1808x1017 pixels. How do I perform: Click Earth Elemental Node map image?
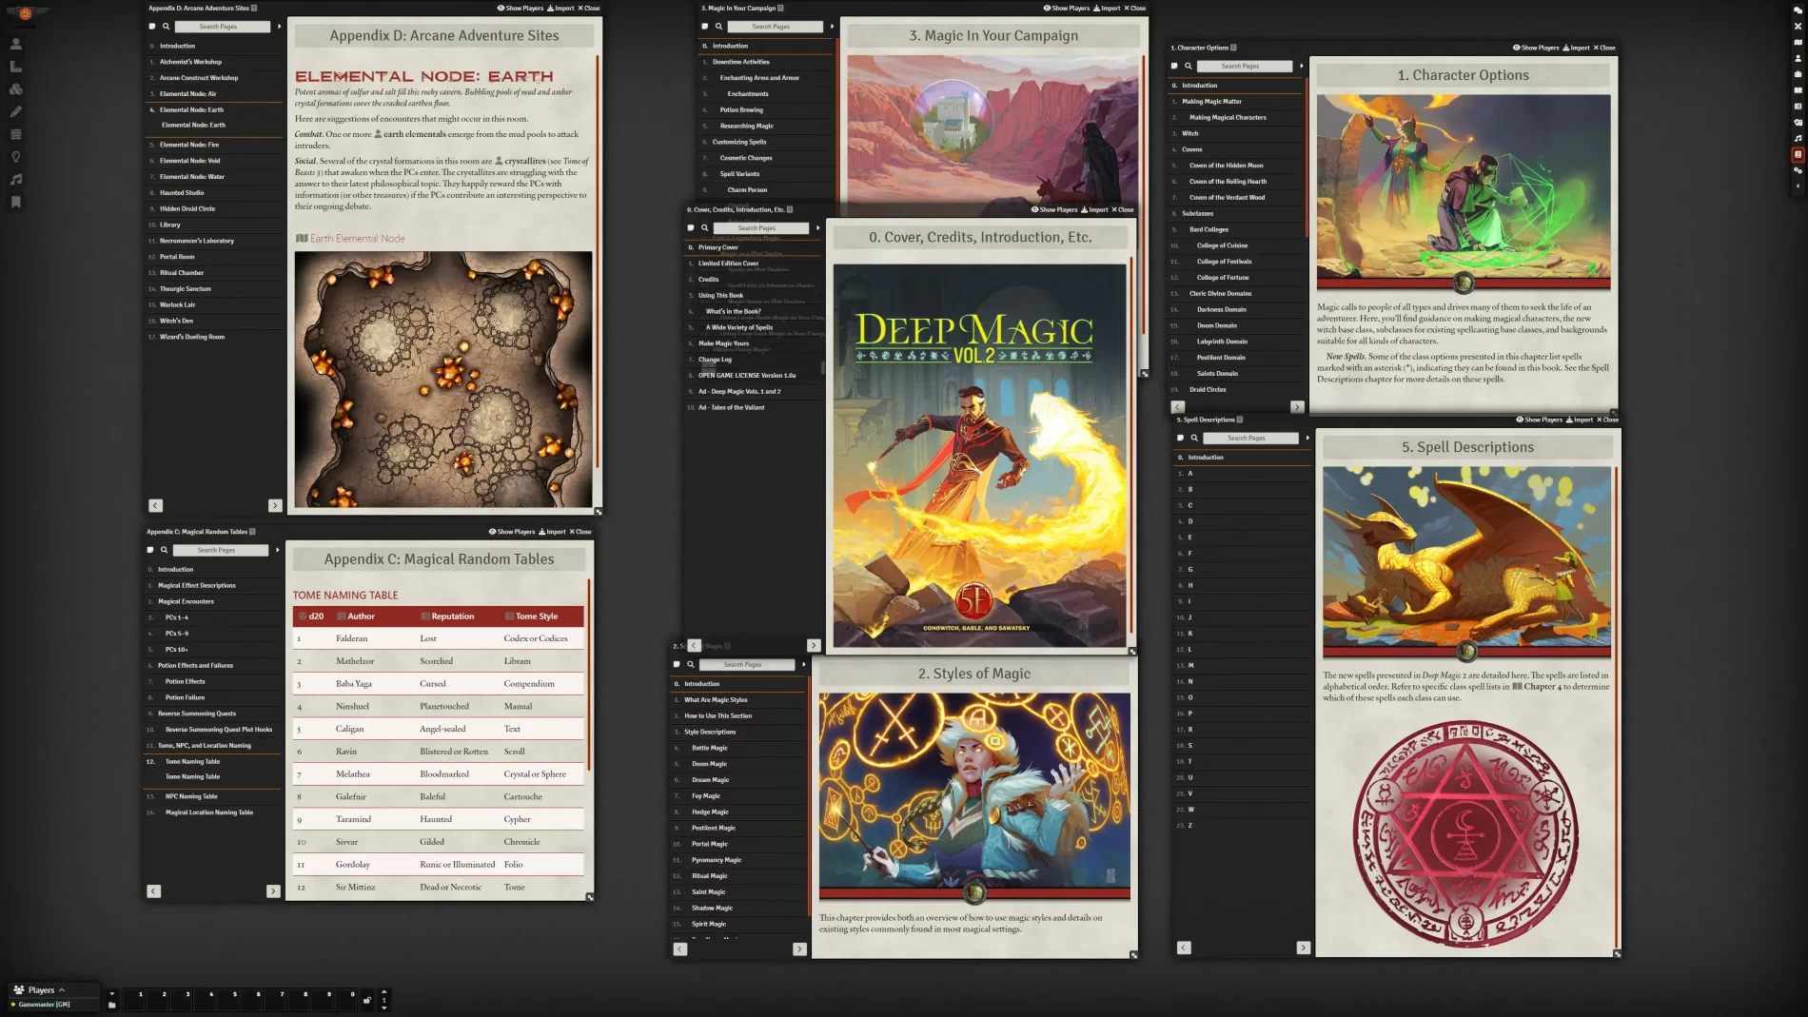click(442, 380)
